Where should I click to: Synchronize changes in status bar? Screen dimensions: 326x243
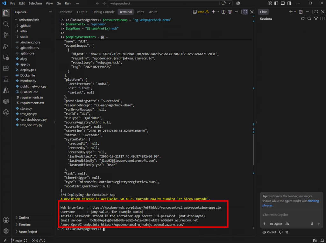click(x=25, y=240)
